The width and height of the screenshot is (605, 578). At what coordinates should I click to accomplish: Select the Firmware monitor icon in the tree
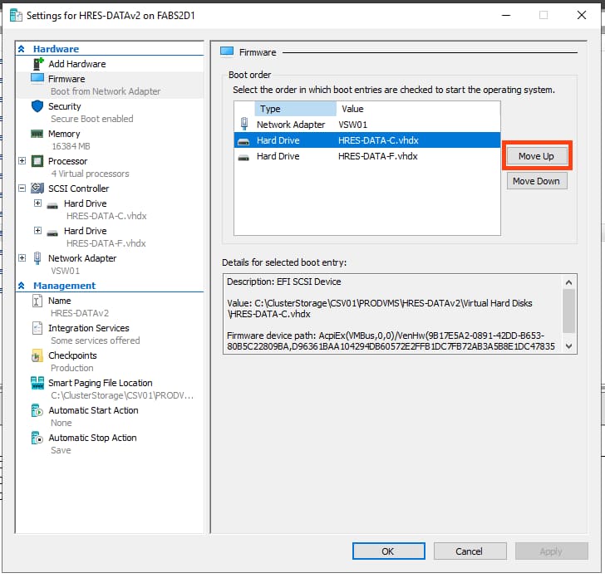pyautogui.click(x=37, y=78)
